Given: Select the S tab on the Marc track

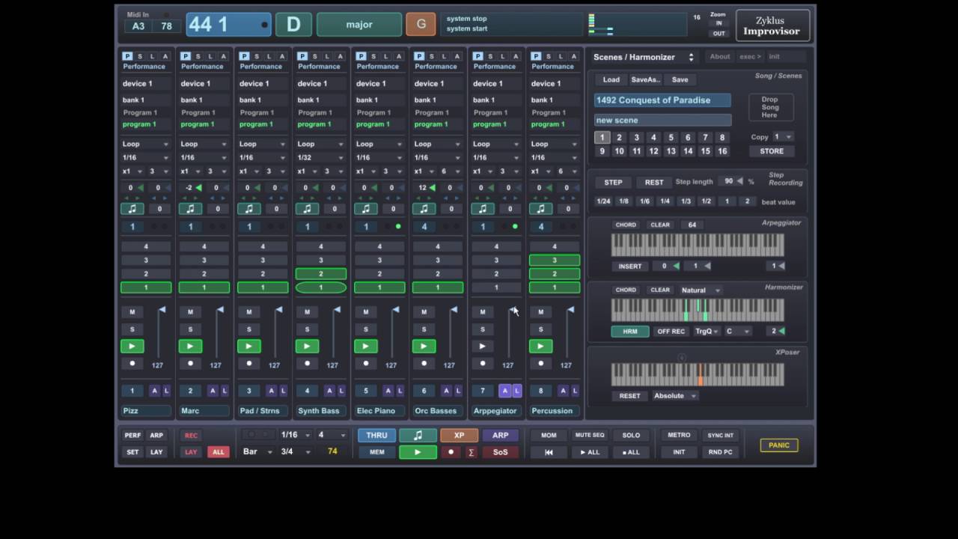Looking at the screenshot, I should point(198,56).
